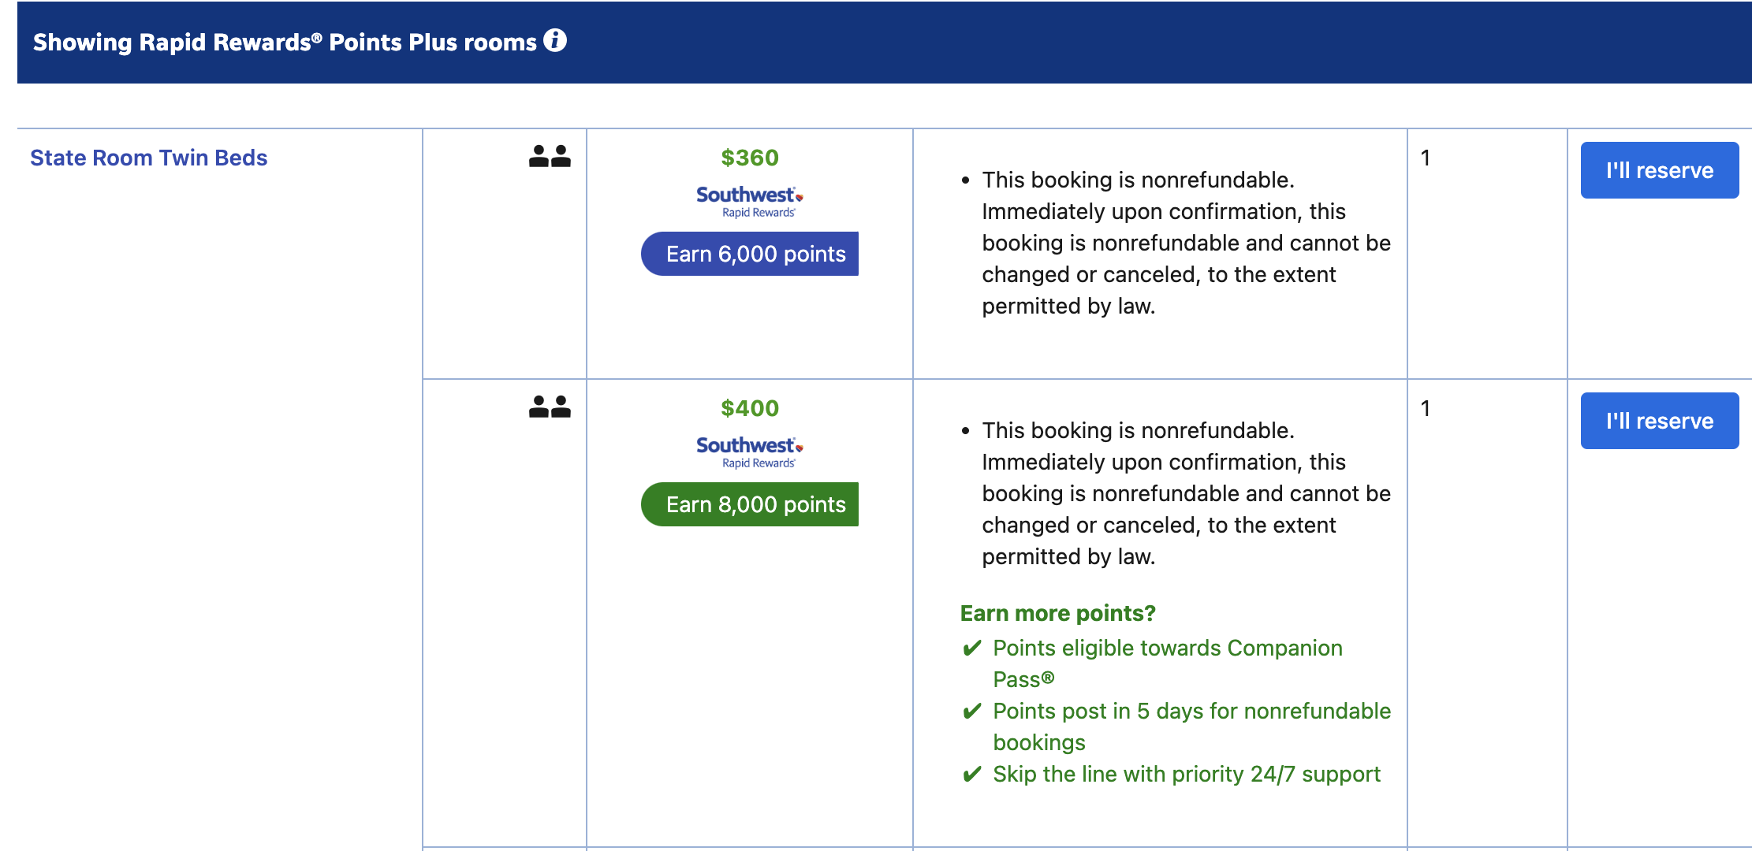This screenshot has height=851, width=1752.
Task: Click the checkmark beside priority 24/7 support
Action: (x=970, y=774)
